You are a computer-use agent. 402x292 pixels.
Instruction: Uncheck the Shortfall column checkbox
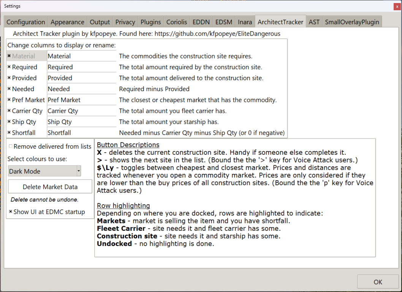(x=9, y=133)
